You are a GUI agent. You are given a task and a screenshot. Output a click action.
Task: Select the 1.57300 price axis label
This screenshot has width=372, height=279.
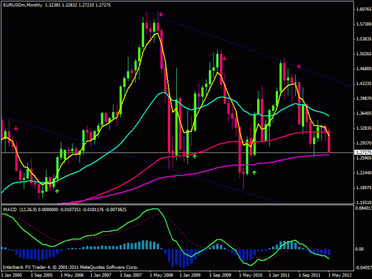pyautogui.click(x=364, y=24)
